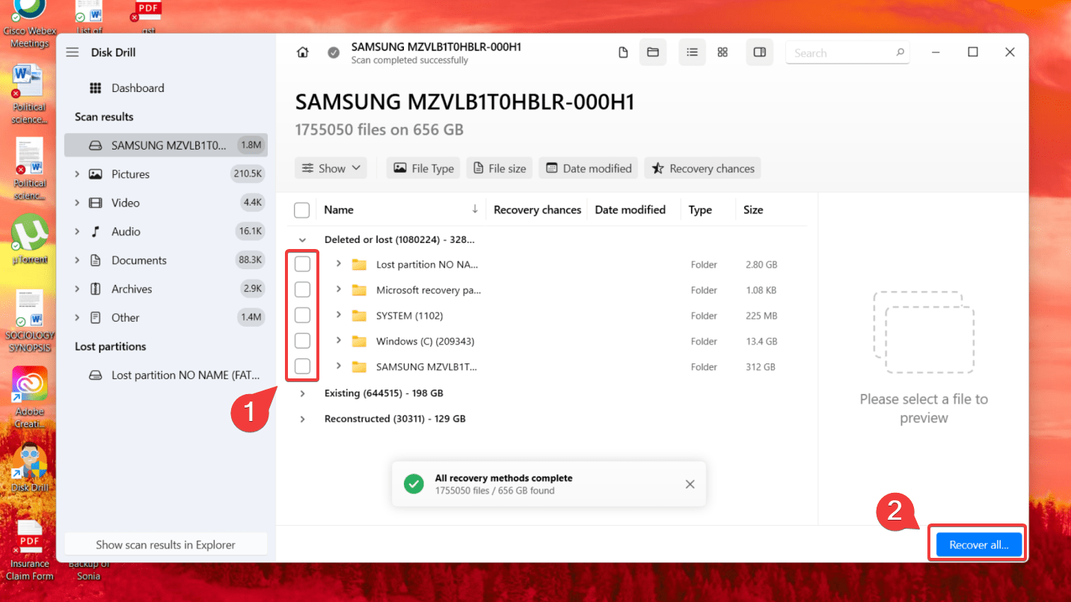
Task: Click Show scan results in Explorer
Action: (165, 544)
